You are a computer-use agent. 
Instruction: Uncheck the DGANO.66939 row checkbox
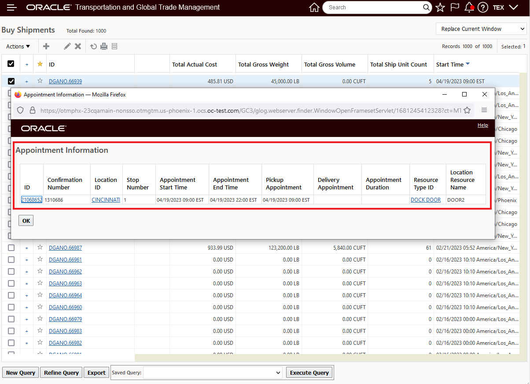[11, 81]
